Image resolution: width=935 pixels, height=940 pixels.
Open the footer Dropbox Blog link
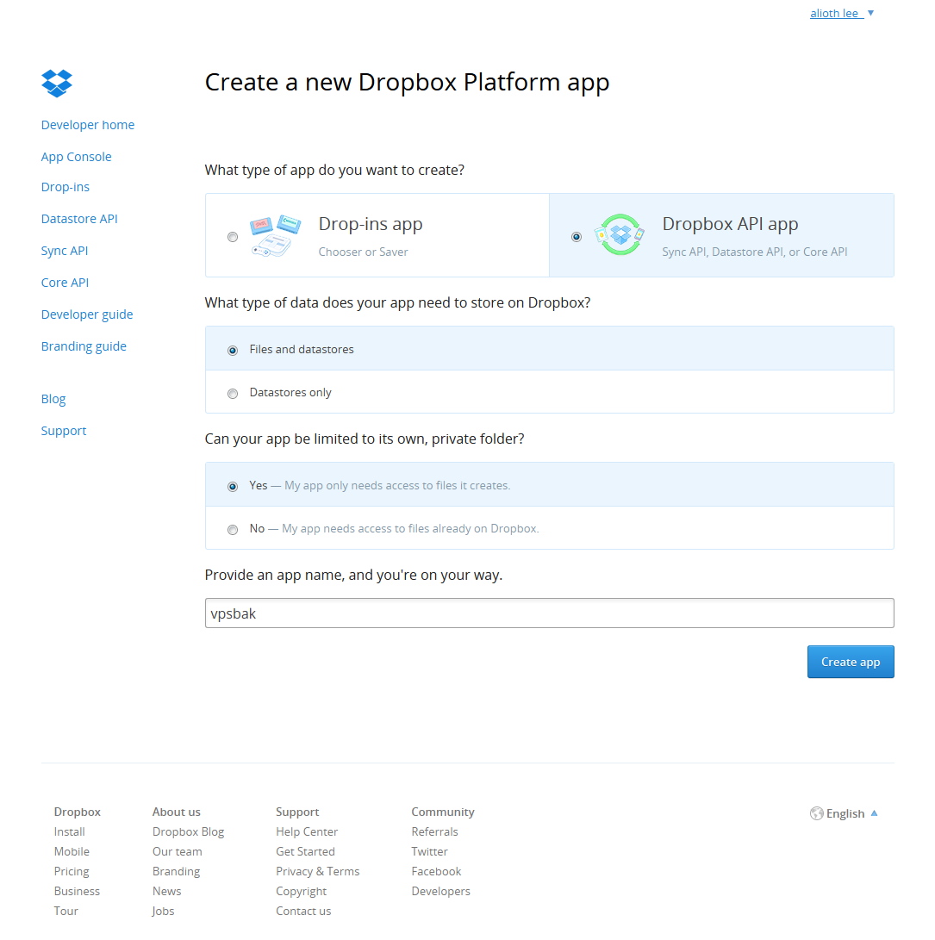click(x=188, y=832)
